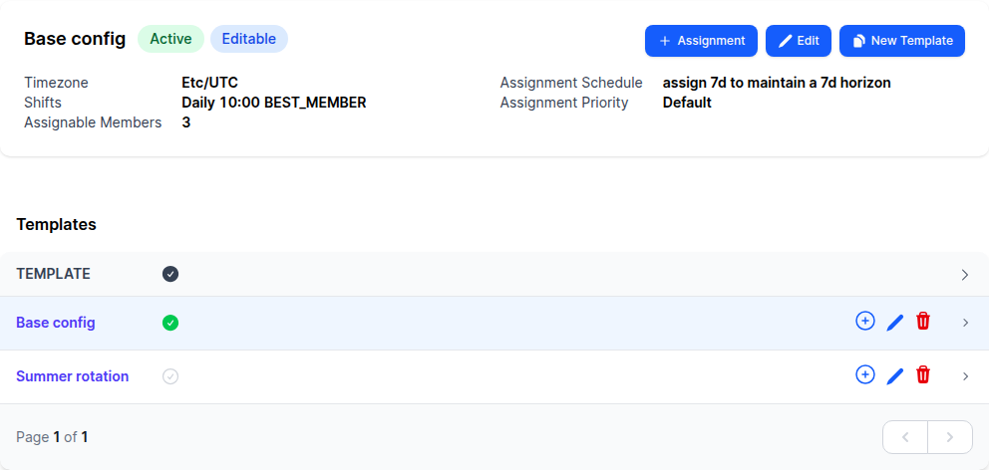Click dark check icon in TEMPLATE header
989x470 pixels.
[170, 274]
